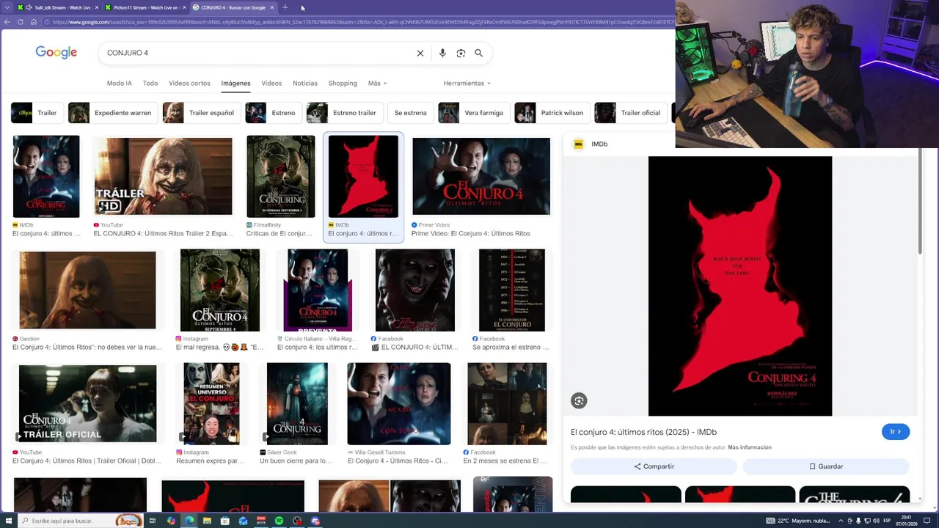Open Spotify from the taskbar
939x528 pixels.
click(x=279, y=521)
